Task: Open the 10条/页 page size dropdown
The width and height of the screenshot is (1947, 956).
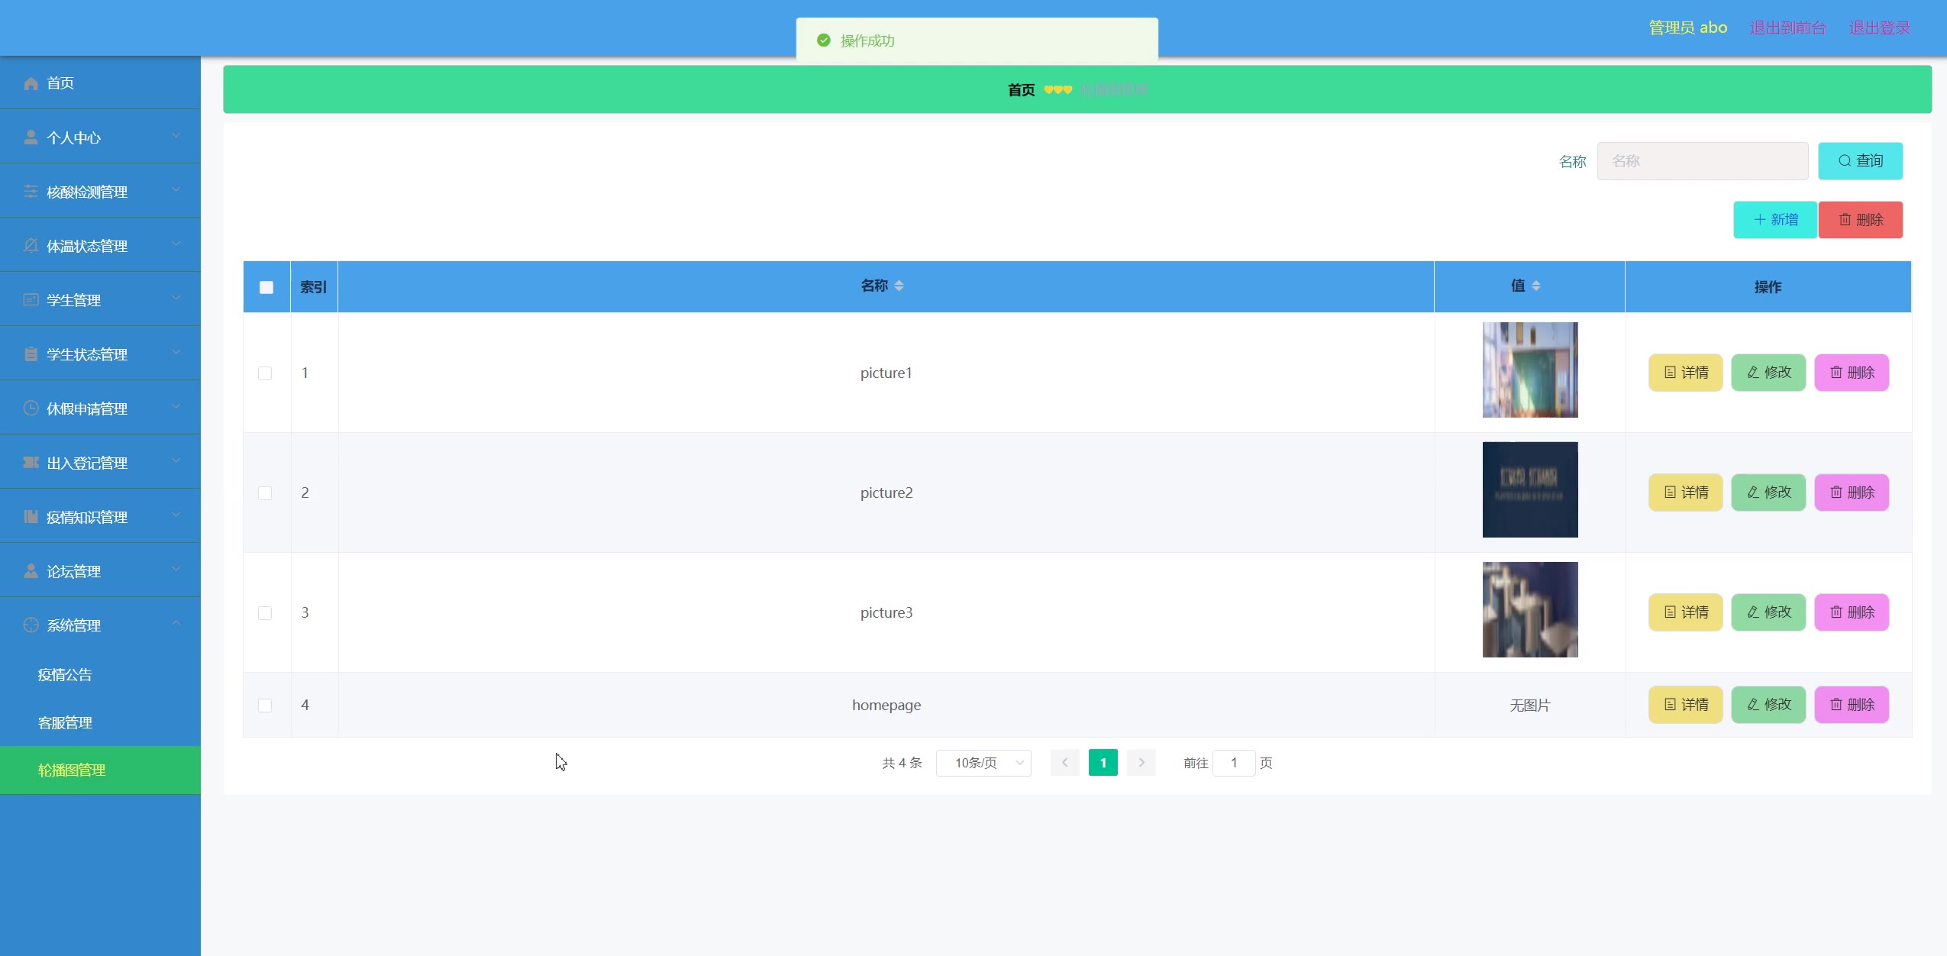Action: [983, 763]
